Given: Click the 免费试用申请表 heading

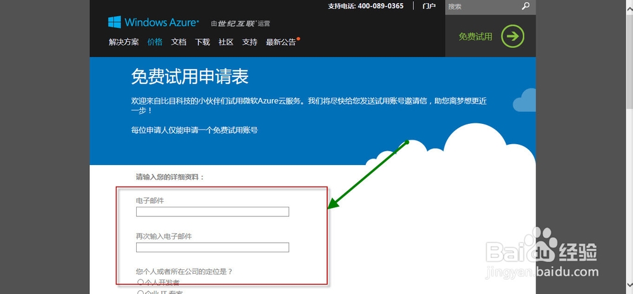Looking at the screenshot, I should tap(190, 77).
